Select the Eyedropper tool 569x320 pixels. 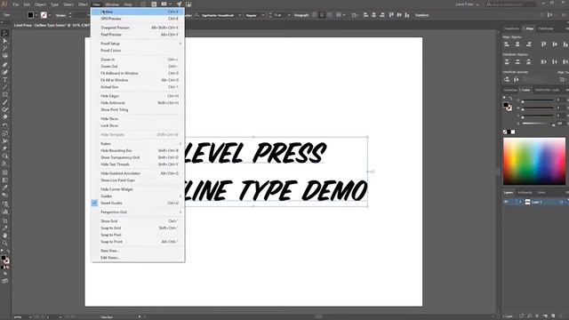tap(5, 188)
